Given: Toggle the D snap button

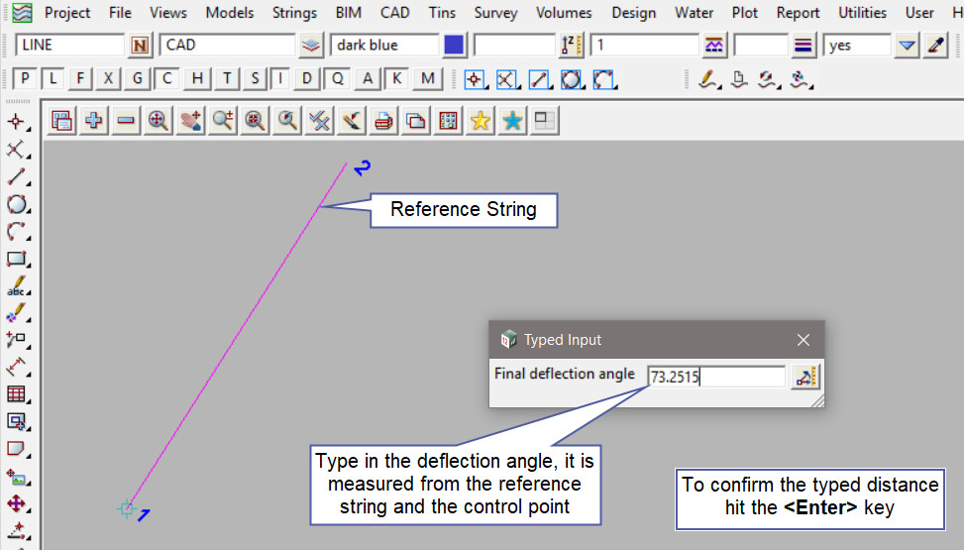Looking at the screenshot, I should click(x=306, y=78).
